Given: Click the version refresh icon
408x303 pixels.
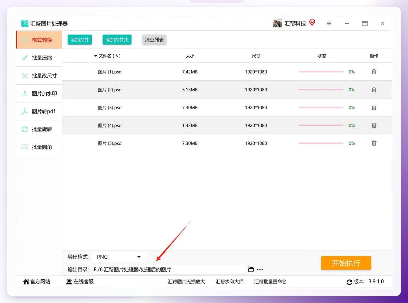Looking at the screenshot, I should pos(349,282).
